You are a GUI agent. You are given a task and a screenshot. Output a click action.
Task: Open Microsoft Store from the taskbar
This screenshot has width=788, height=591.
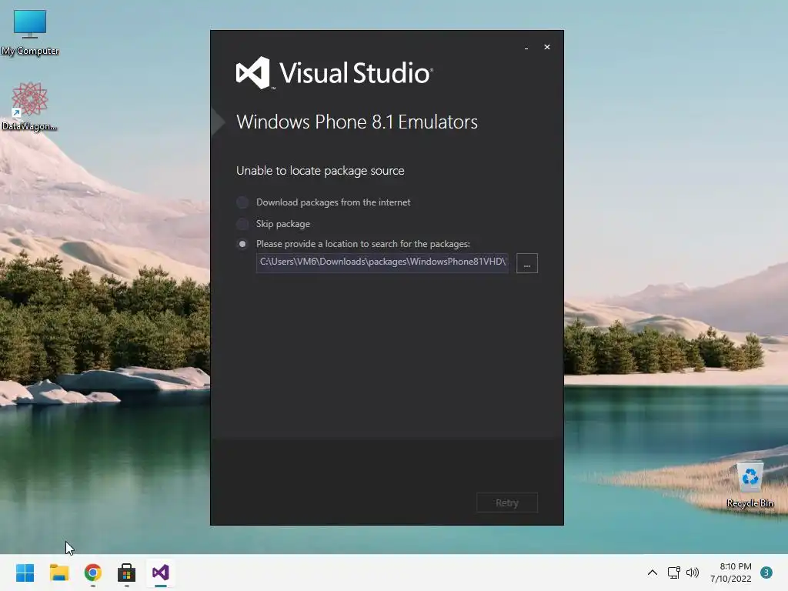[127, 573]
